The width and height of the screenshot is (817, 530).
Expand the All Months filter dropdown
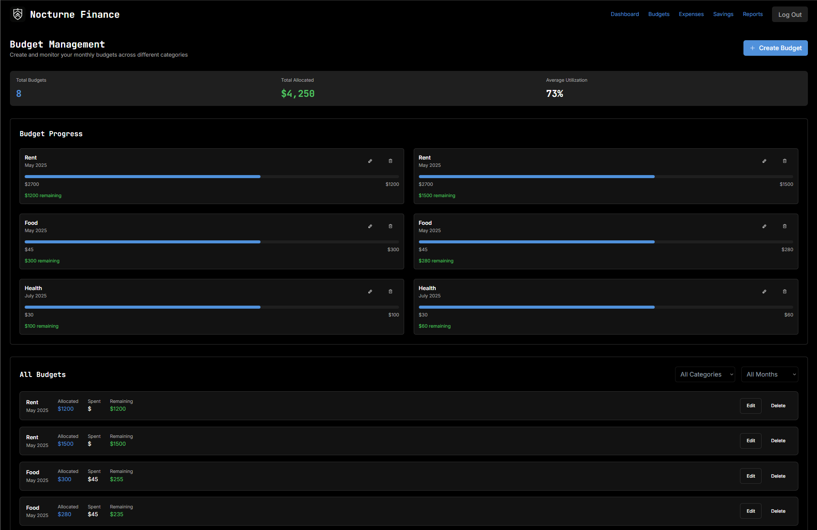point(769,374)
